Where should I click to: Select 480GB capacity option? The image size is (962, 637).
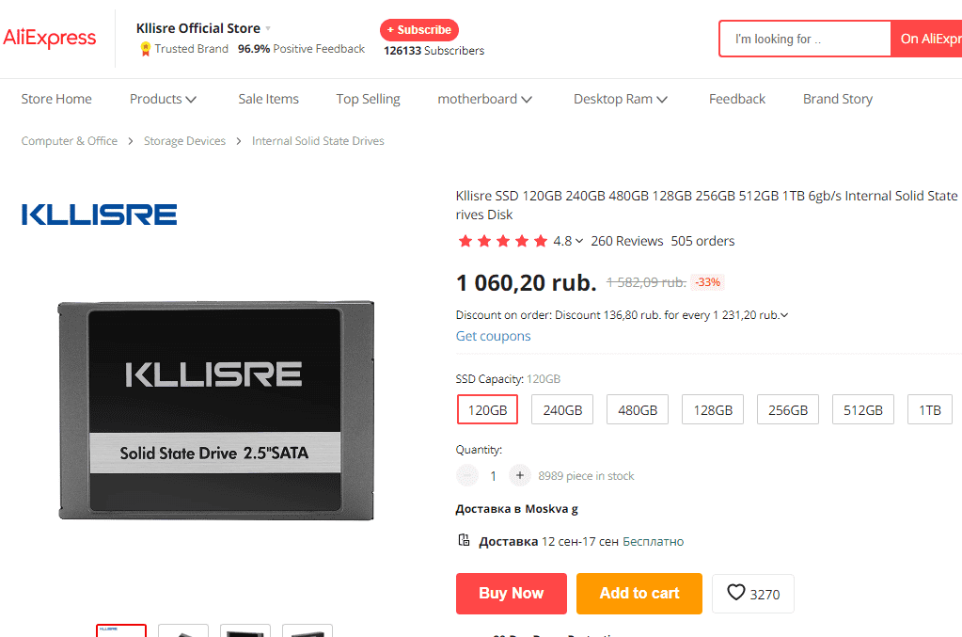click(638, 409)
